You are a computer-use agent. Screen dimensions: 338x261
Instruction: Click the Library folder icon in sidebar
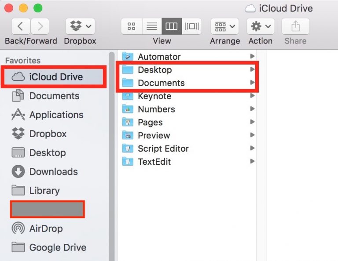pyautogui.click(x=18, y=190)
